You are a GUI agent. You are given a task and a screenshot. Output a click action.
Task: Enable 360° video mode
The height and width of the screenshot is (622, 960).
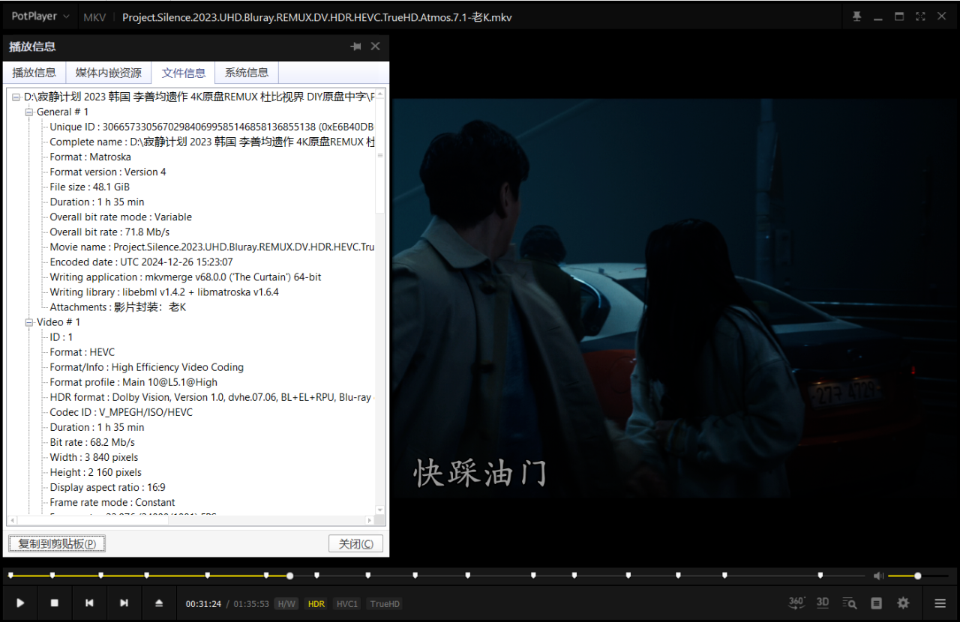click(796, 603)
